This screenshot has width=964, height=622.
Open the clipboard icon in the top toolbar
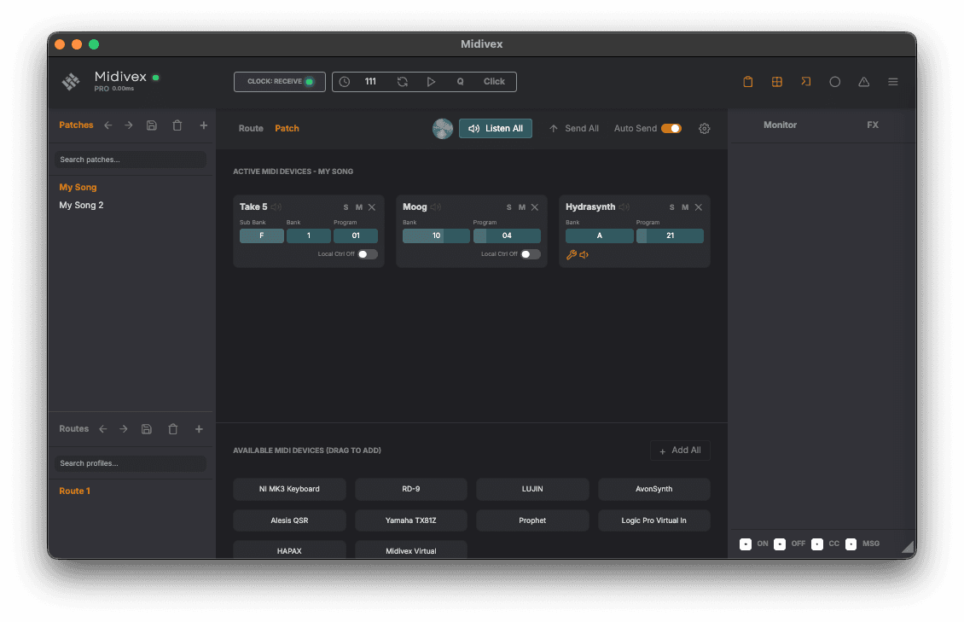click(747, 81)
